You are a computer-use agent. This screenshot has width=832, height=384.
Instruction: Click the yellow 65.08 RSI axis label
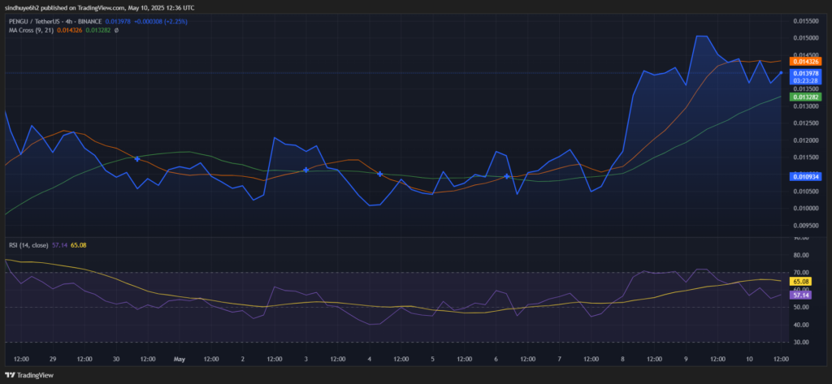pyautogui.click(x=800, y=281)
